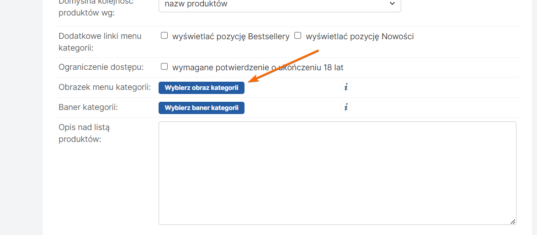Select the Ograniczenie dostępu label text
The image size is (537, 235).
(101, 67)
